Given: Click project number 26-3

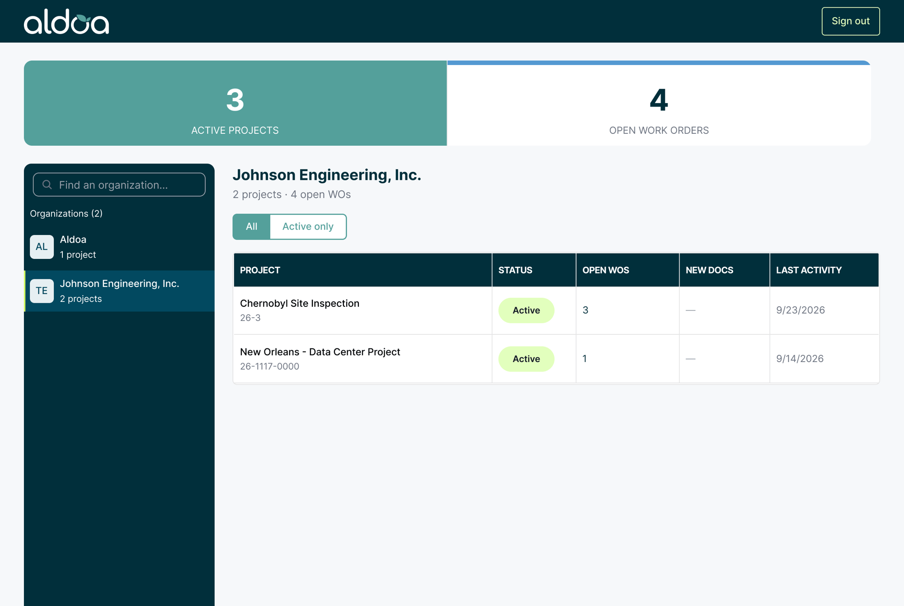Looking at the screenshot, I should click(250, 318).
